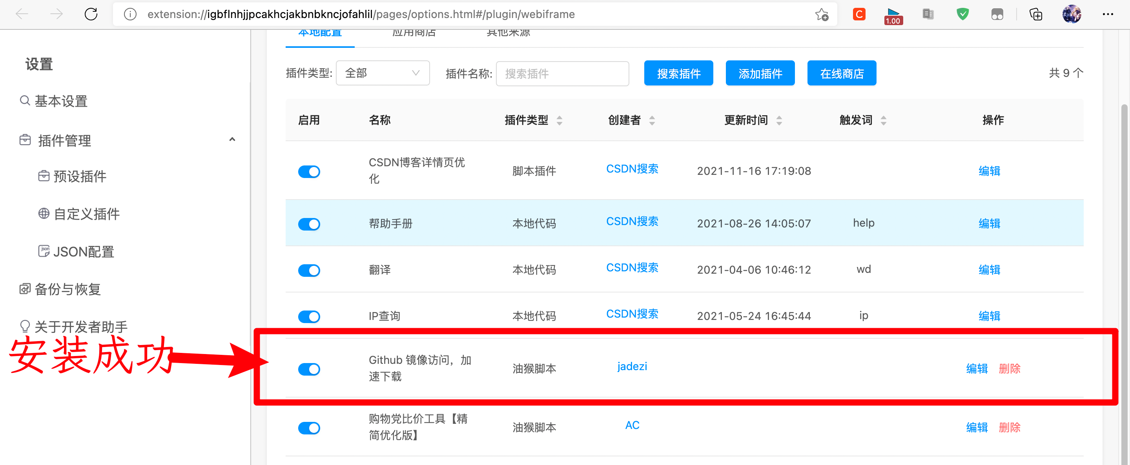Open 自定义插件 in sidebar menu
The height and width of the screenshot is (465, 1130).
tap(86, 214)
